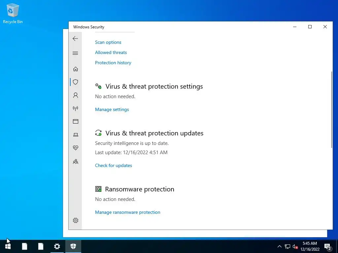Select the Recycle Bin desktop icon
The width and height of the screenshot is (338, 253).
pos(13,13)
